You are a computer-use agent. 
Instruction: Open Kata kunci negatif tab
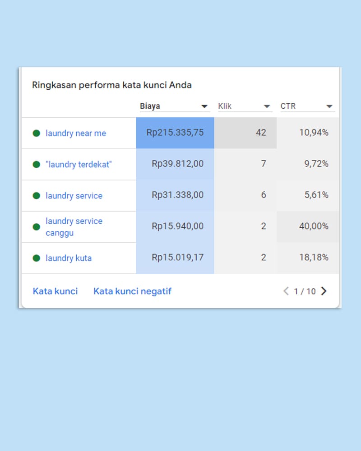pos(132,291)
